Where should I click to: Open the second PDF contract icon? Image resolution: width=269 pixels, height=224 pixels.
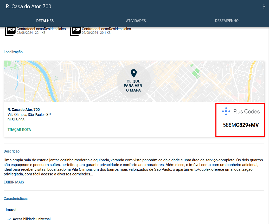(75, 31)
